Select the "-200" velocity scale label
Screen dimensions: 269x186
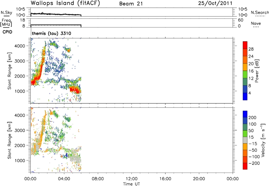point(254,163)
